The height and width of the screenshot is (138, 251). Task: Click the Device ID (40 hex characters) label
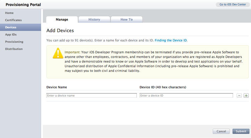point(163,87)
